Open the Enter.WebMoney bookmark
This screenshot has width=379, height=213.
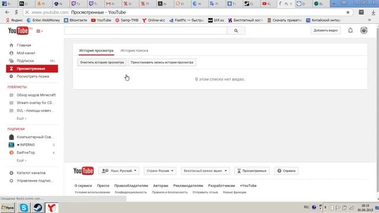coord(43,20)
